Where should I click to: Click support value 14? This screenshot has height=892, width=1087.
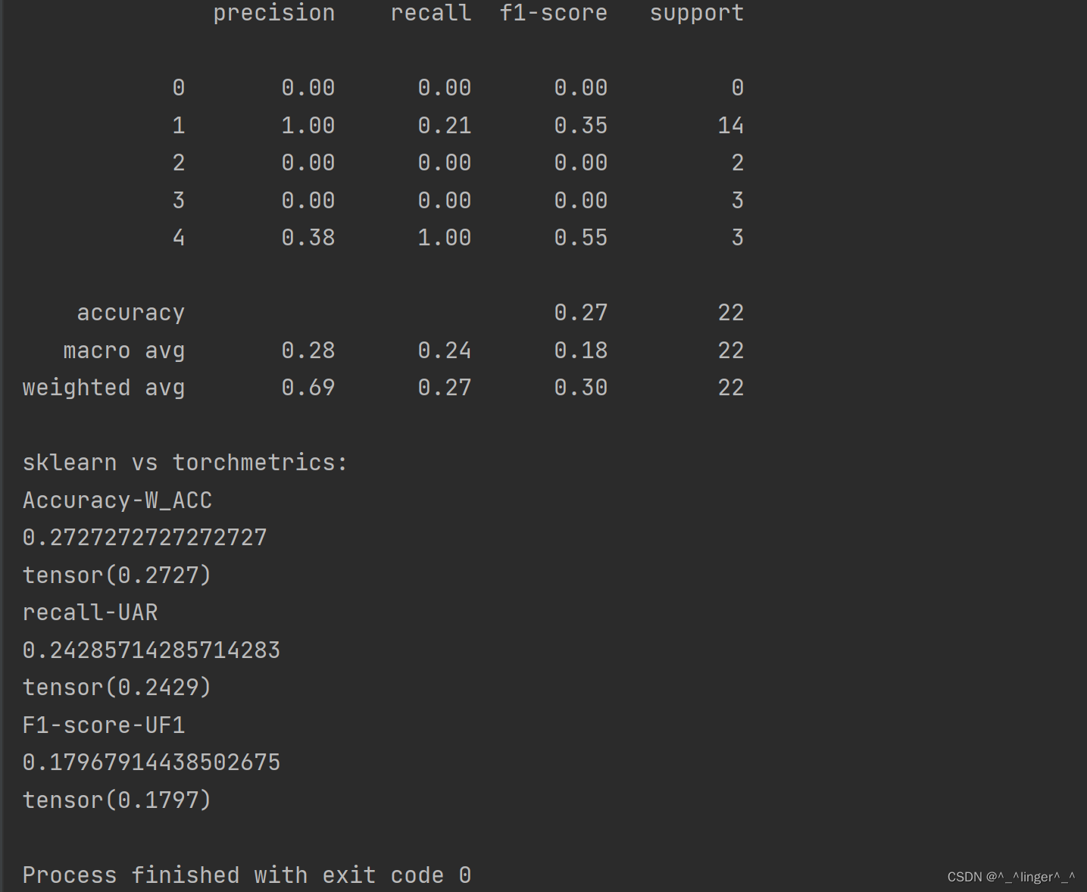pyautogui.click(x=731, y=126)
